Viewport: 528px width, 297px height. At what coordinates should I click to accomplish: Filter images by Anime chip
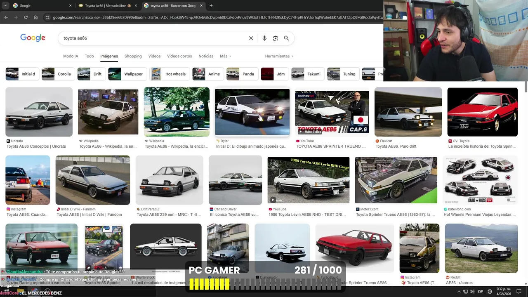click(208, 74)
